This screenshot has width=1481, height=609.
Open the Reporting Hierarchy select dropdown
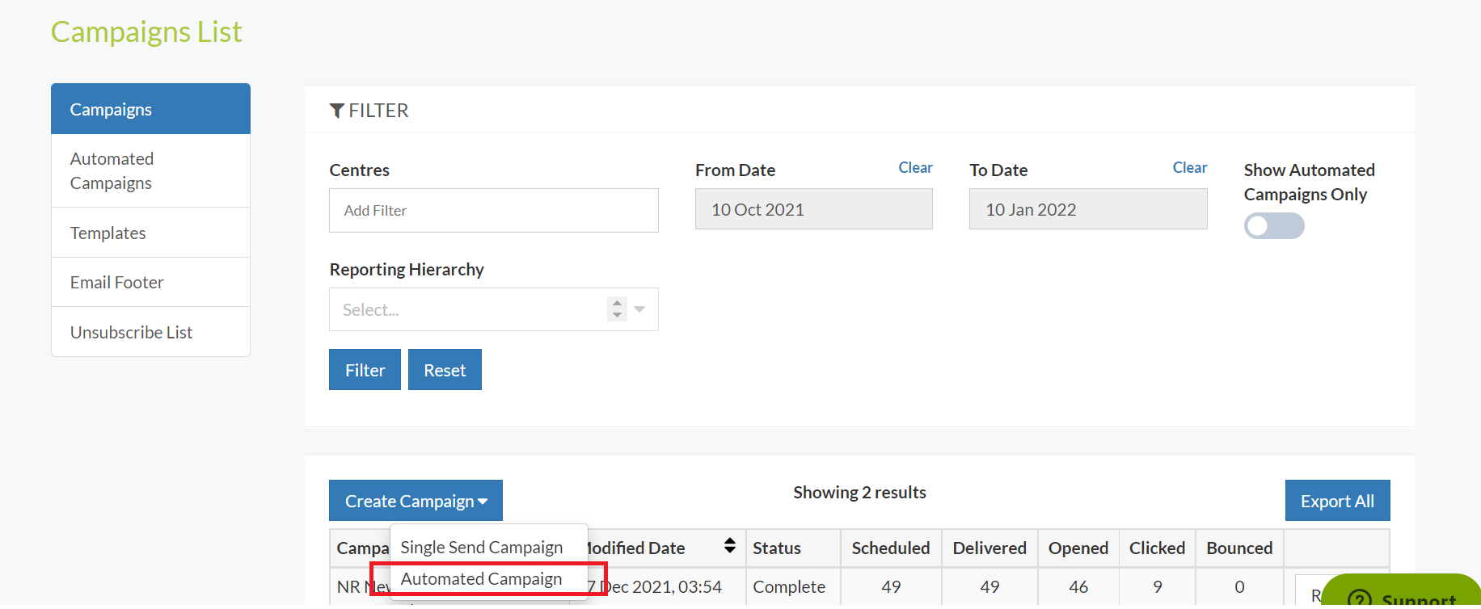(494, 309)
